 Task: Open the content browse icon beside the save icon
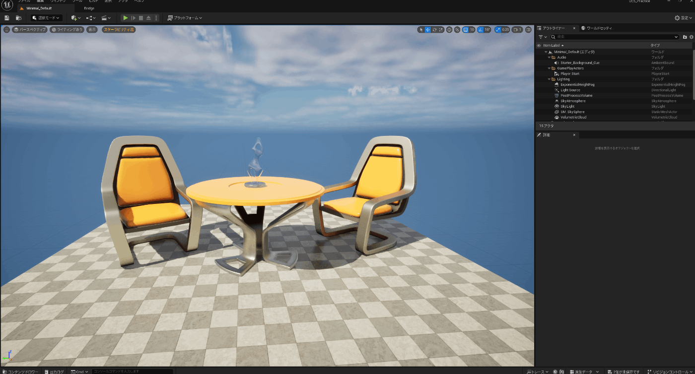pyautogui.click(x=20, y=18)
